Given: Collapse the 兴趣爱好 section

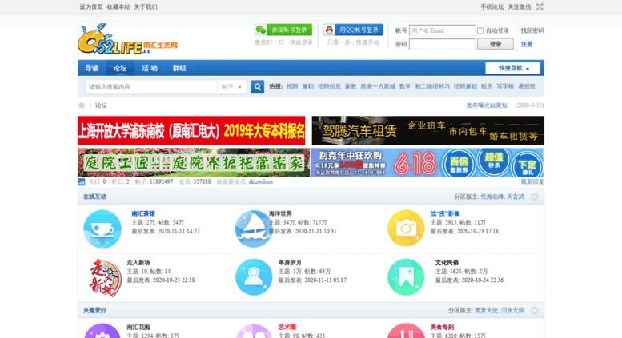Looking at the screenshot, I should point(535,310).
